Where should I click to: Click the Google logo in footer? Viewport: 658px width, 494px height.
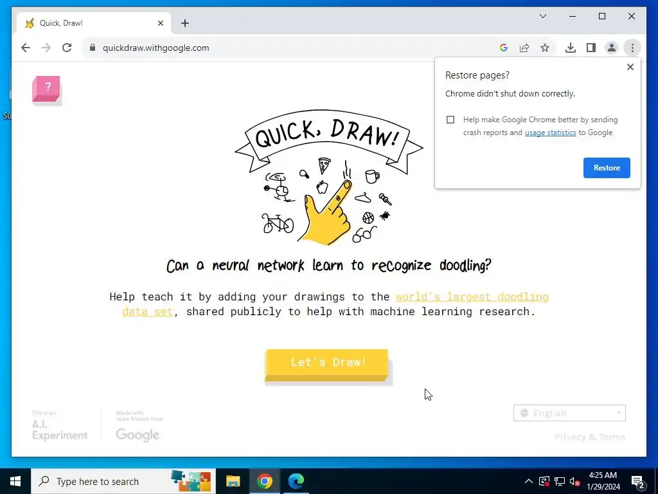138,434
